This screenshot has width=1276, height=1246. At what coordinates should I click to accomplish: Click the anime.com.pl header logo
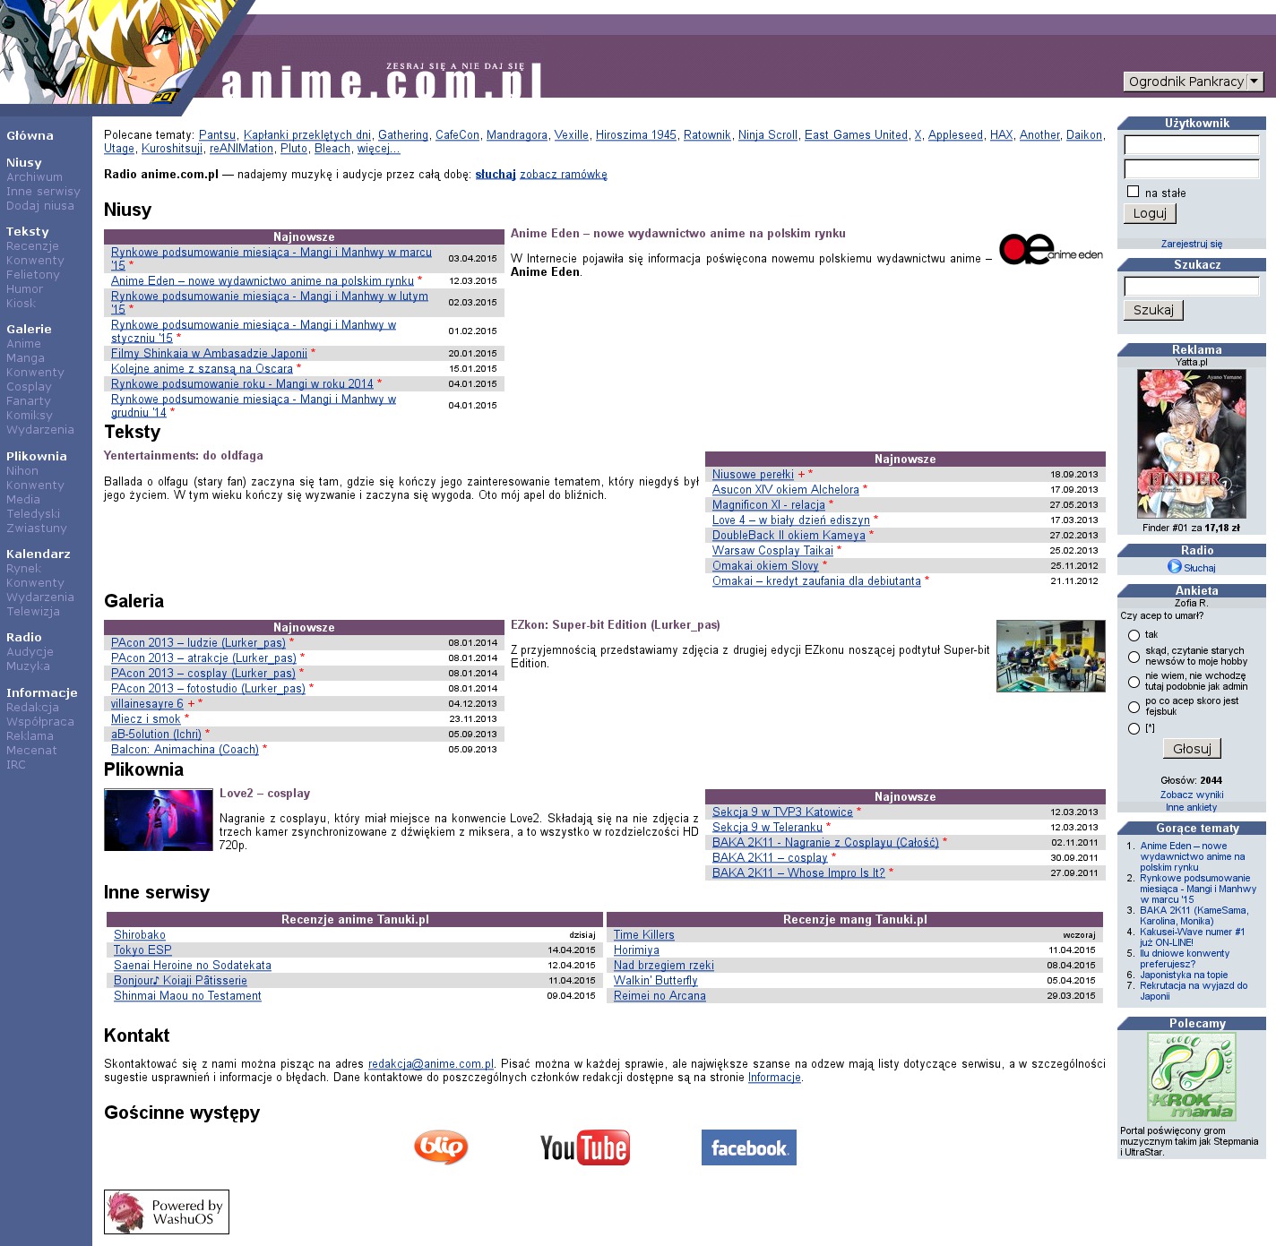click(x=381, y=82)
